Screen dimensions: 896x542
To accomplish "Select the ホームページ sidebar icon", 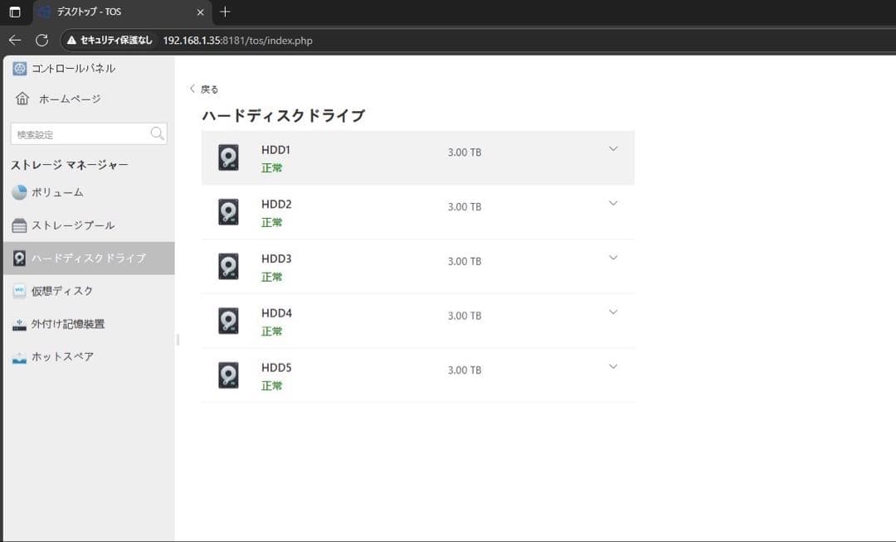I will [22, 98].
